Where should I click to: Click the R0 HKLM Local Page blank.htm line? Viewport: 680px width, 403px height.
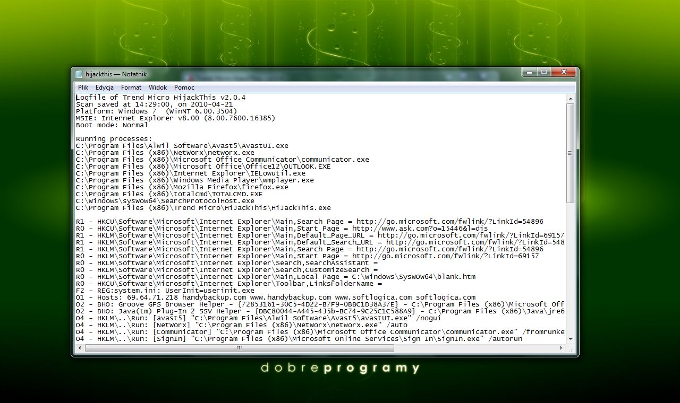coord(275,277)
